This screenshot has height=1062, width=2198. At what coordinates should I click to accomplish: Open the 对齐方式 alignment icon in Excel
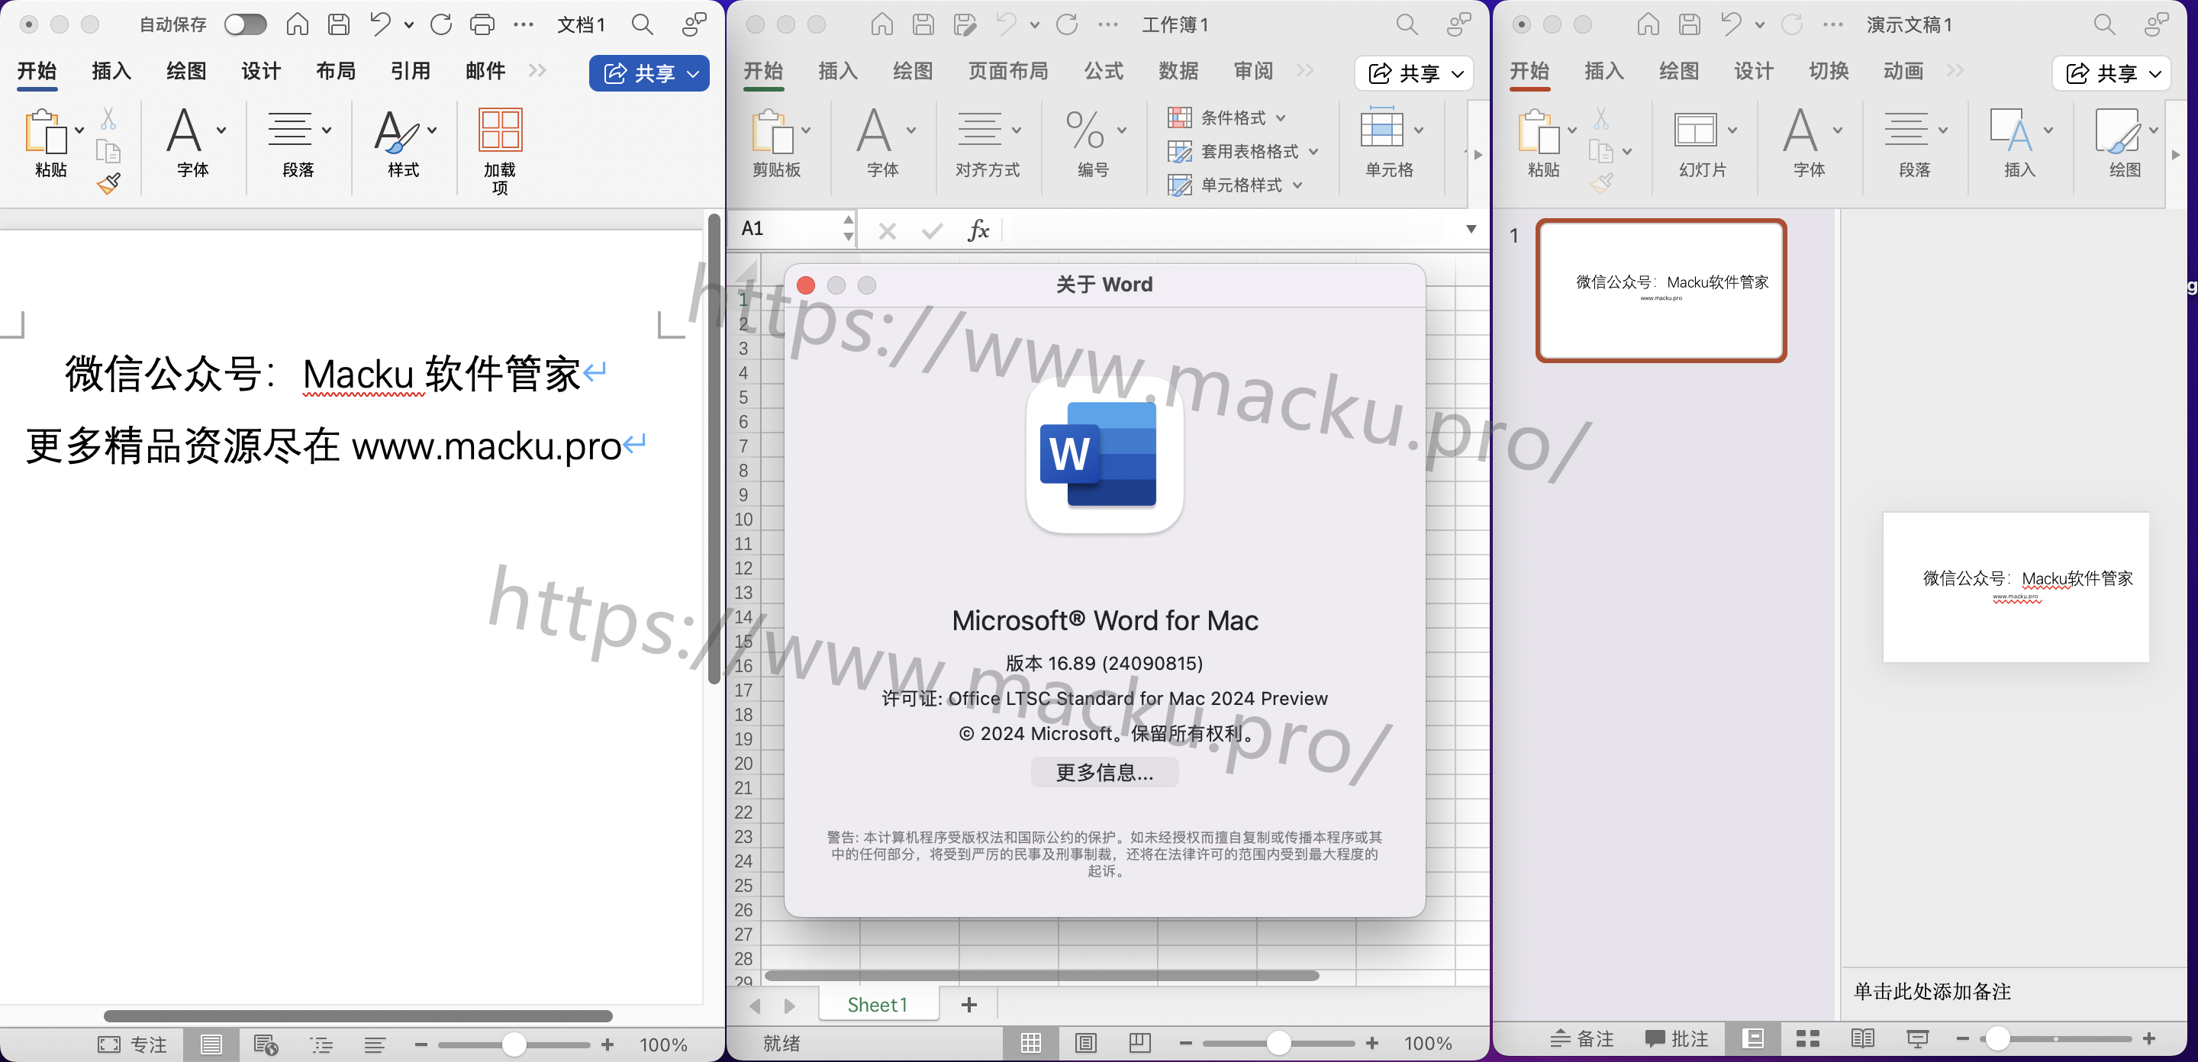tap(978, 130)
